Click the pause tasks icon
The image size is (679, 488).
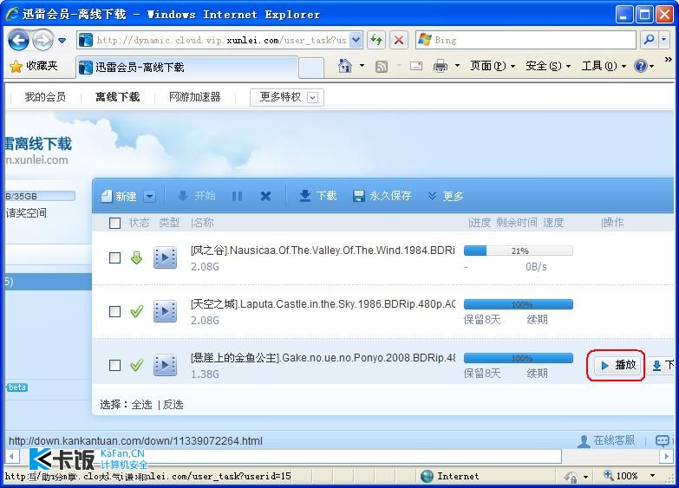237,197
